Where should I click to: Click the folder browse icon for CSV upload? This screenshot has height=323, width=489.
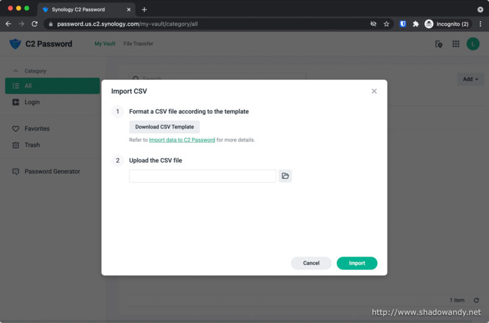pyautogui.click(x=285, y=176)
